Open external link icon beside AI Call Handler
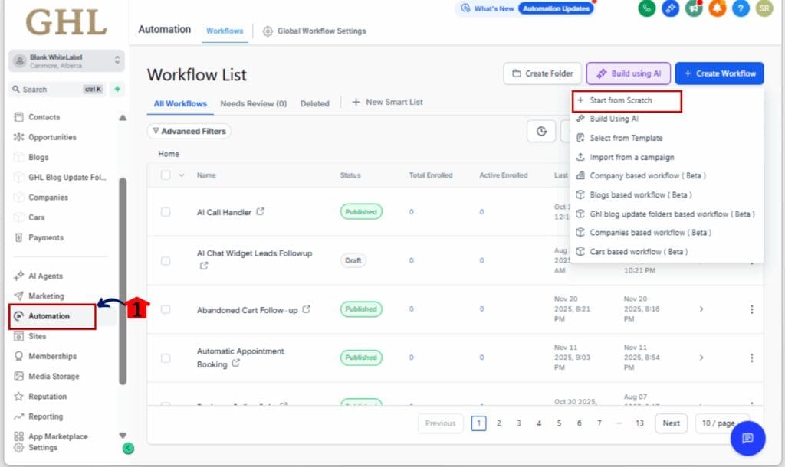This screenshot has height=467, width=785. pos(261,212)
